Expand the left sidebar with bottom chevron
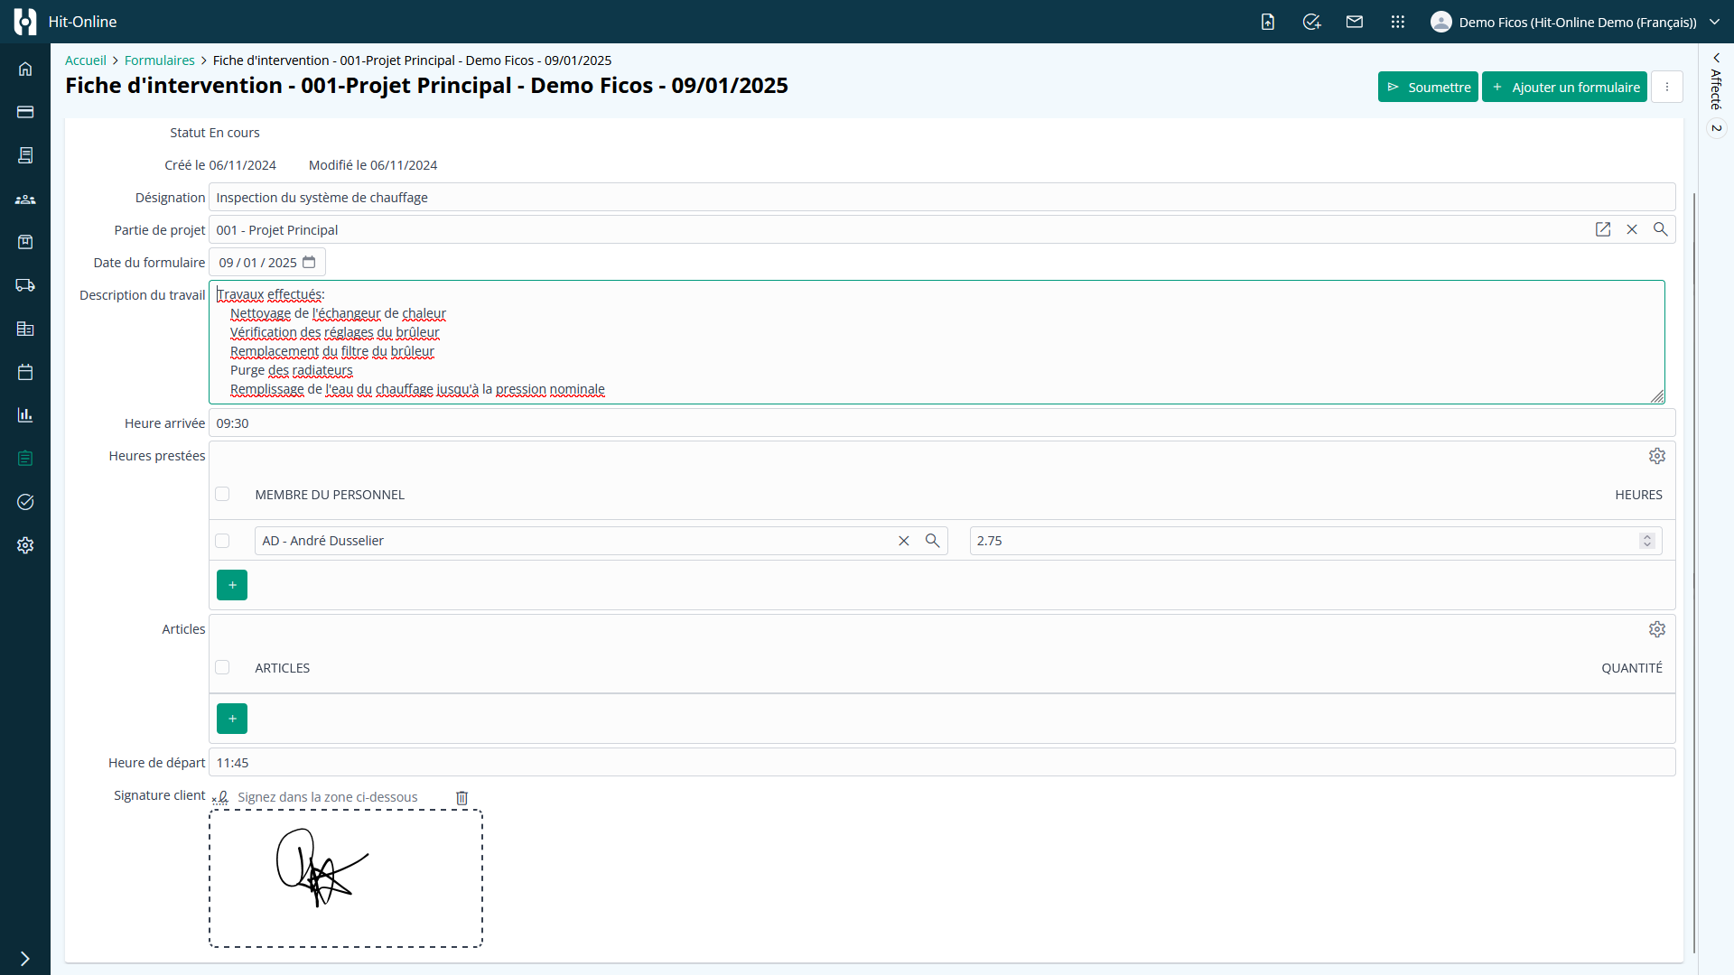The height and width of the screenshot is (975, 1734). (25, 959)
